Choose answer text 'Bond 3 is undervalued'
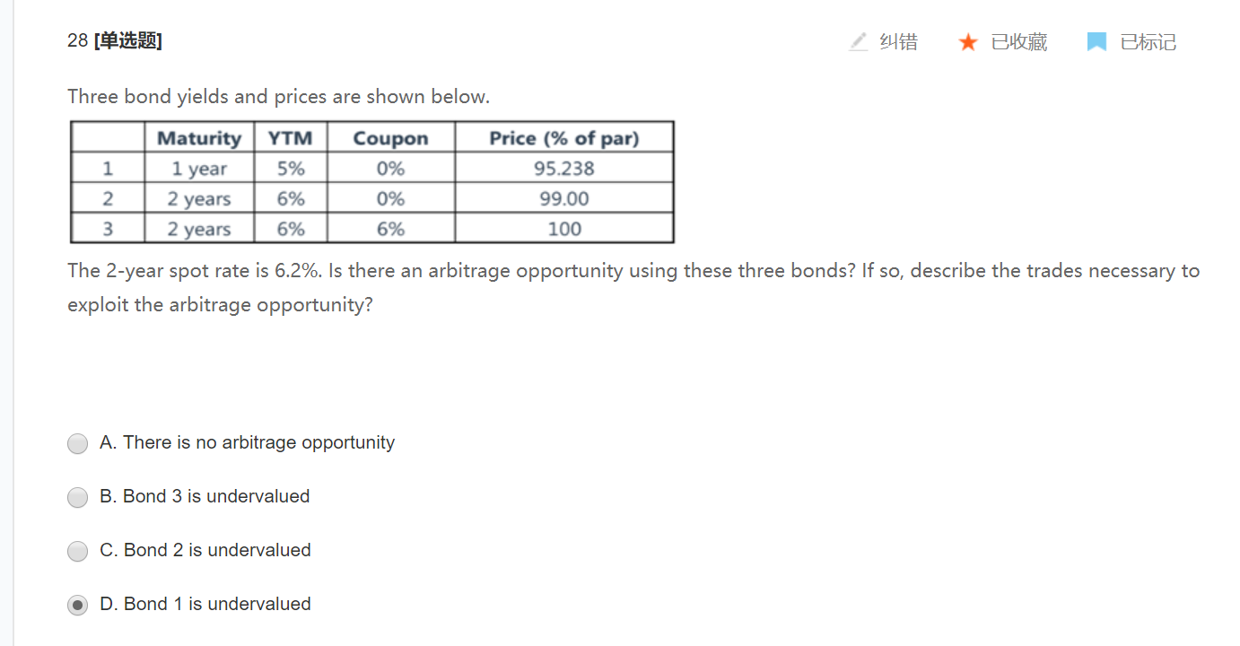Viewport: 1240px width, 646px height. tap(216, 496)
